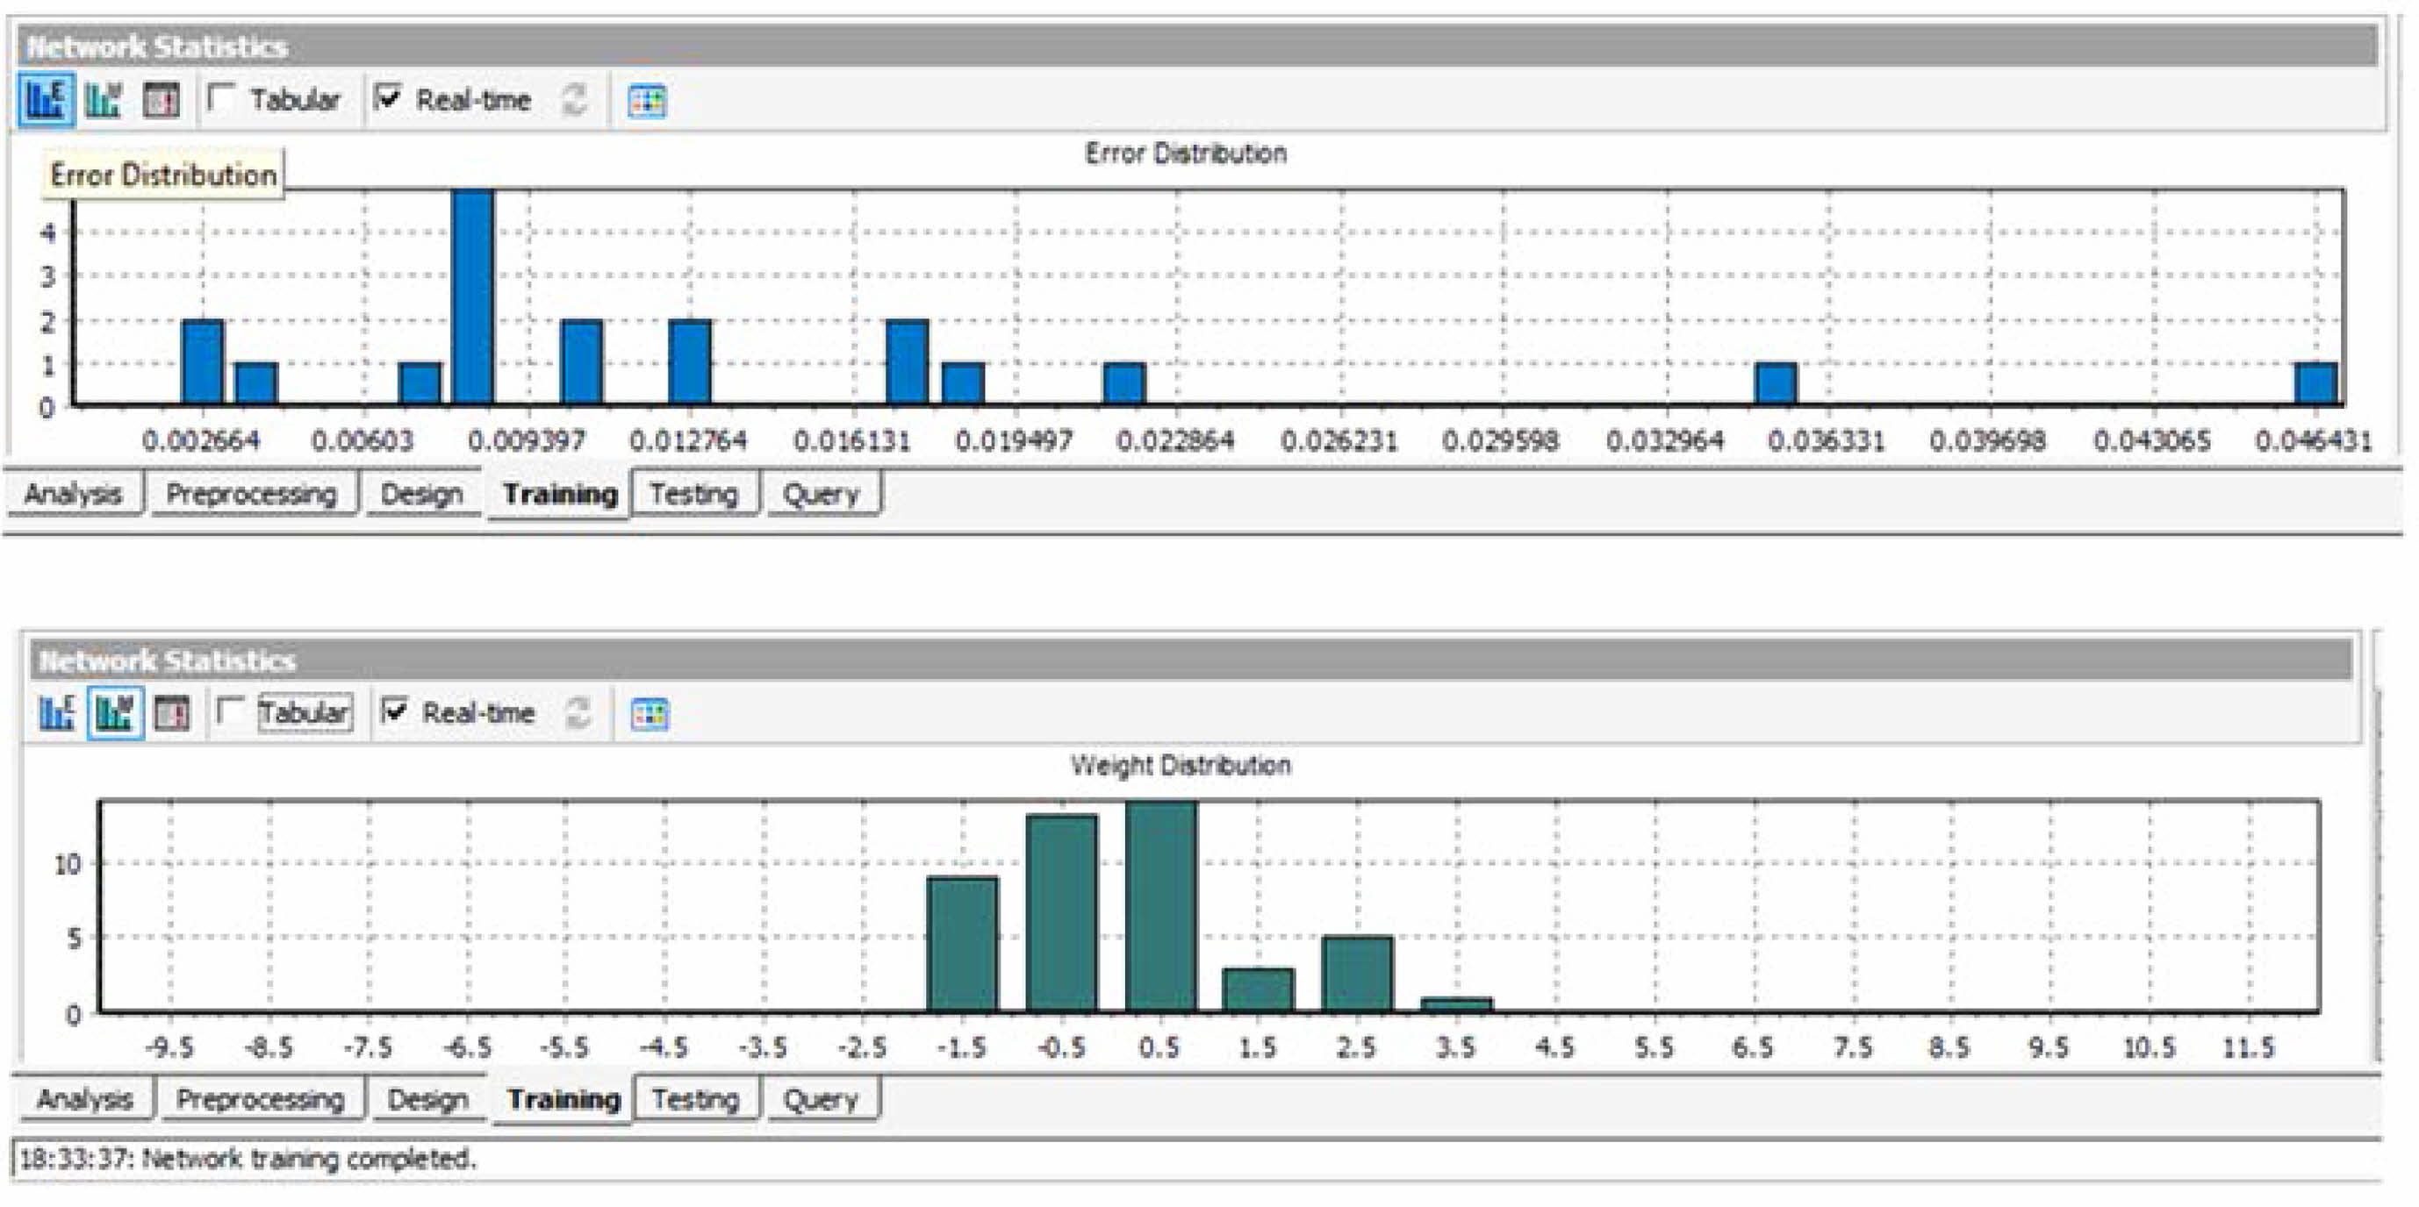Click Error Distribution icon in bottom toolbar

[x=56, y=713]
